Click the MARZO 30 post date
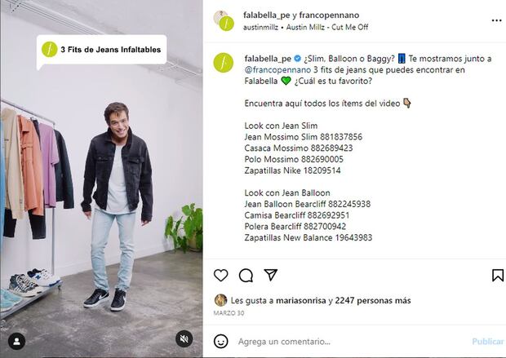 click(229, 313)
